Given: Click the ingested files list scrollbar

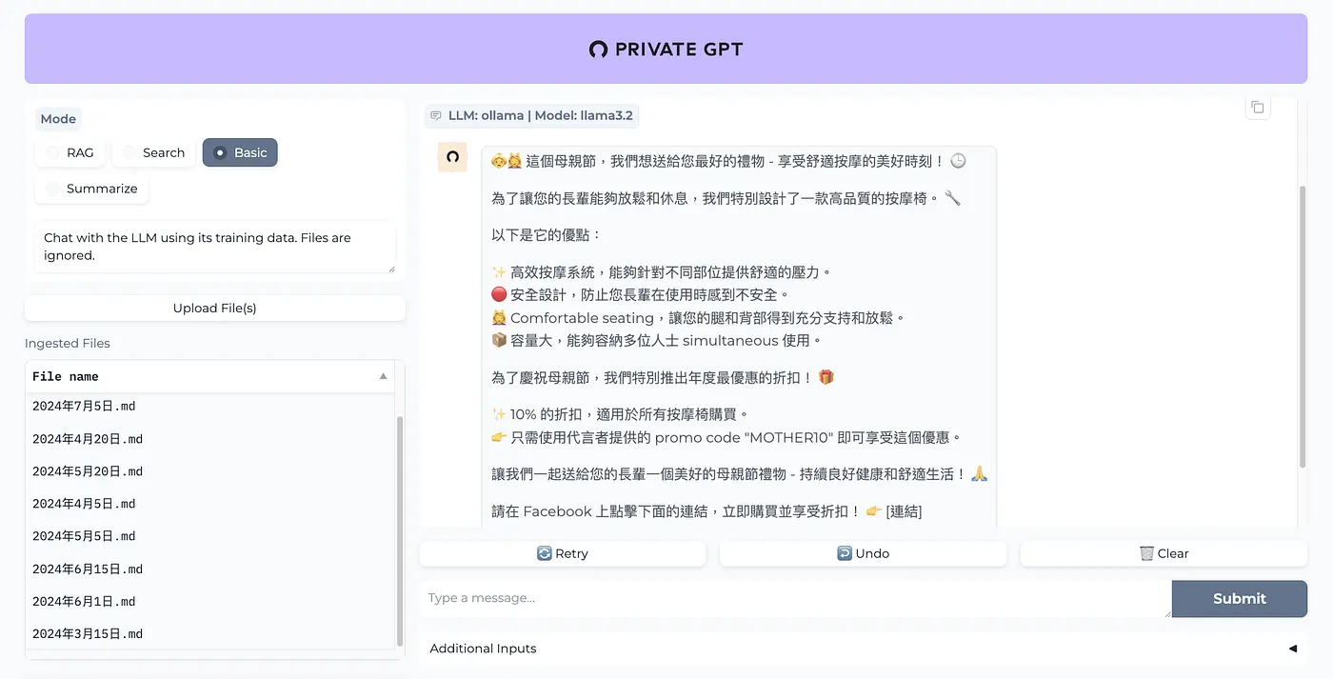Looking at the screenshot, I should pyautogui.click(x=400, y=530).
